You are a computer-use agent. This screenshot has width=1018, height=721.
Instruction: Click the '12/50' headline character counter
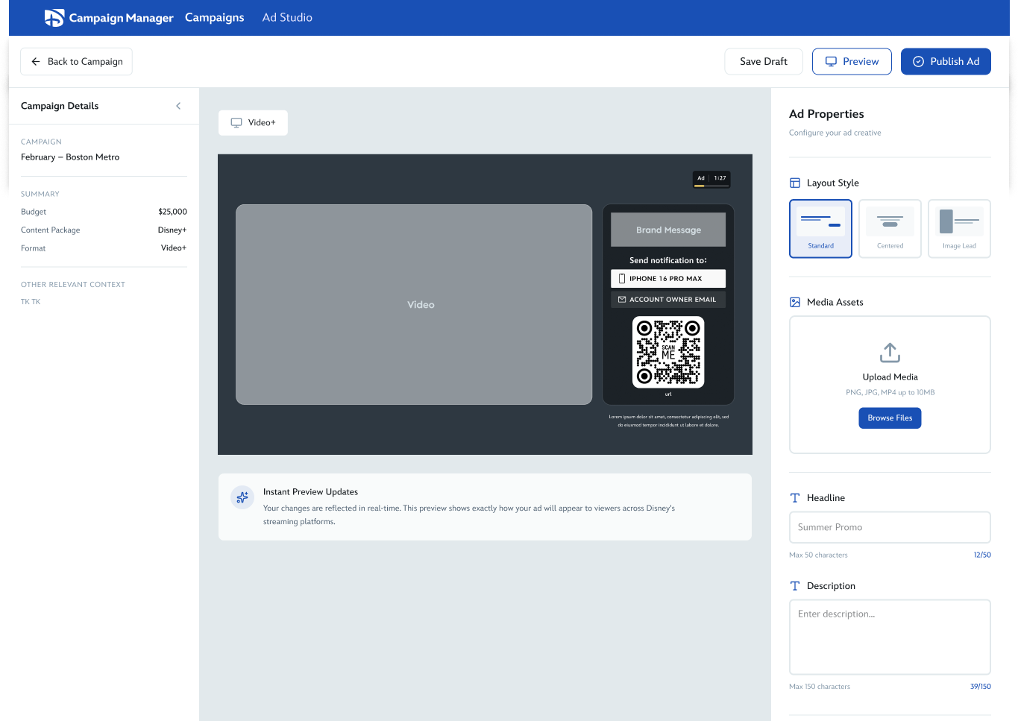(982, 555)
